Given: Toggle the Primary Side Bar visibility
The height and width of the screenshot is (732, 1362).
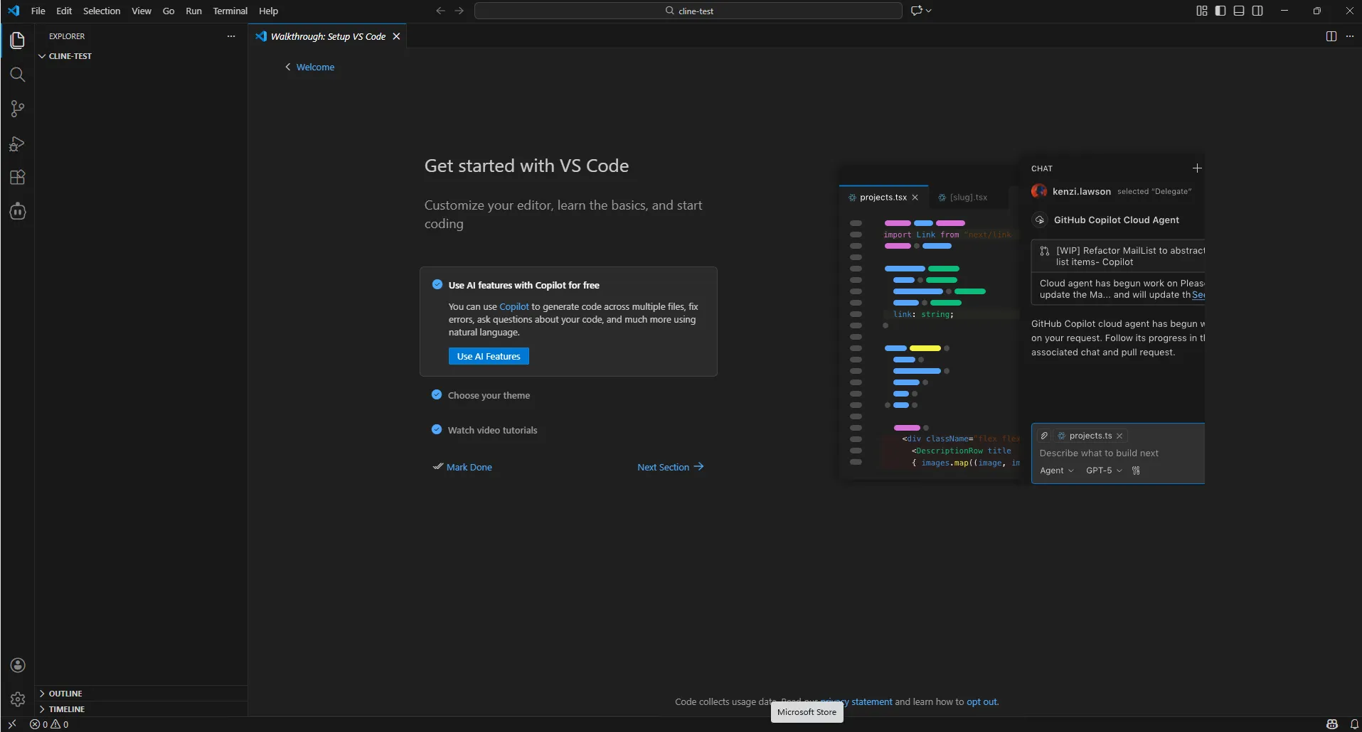Looking at the screenshot, I should pyautogui.click(x=1220, y=11).
